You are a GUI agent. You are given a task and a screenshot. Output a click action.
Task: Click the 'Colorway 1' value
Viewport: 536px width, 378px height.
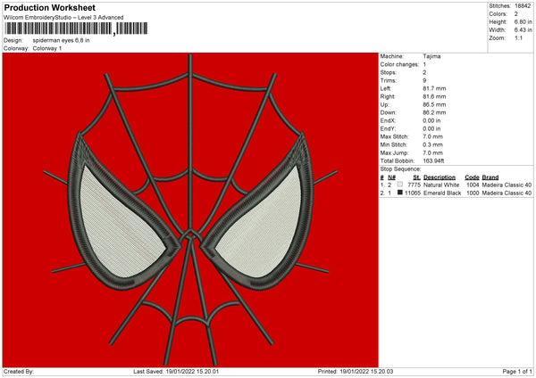[x=47, y=48]
